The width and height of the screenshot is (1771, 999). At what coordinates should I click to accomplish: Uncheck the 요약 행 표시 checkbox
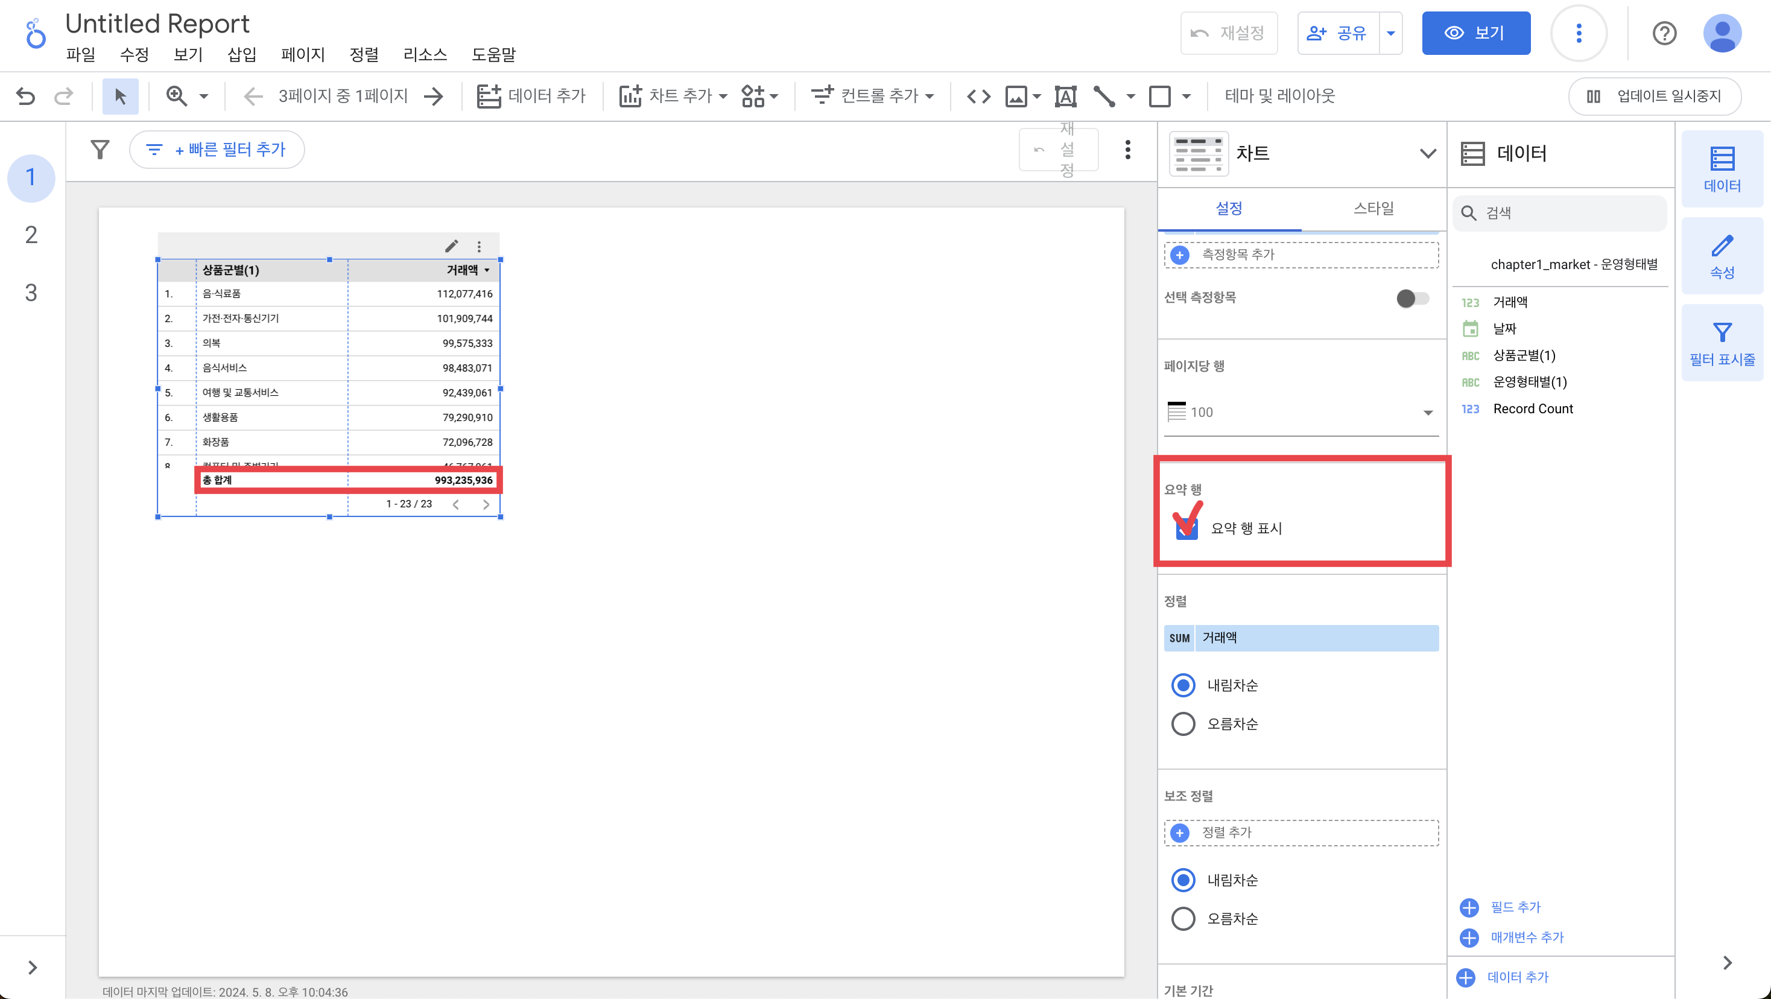point(1186,528)
